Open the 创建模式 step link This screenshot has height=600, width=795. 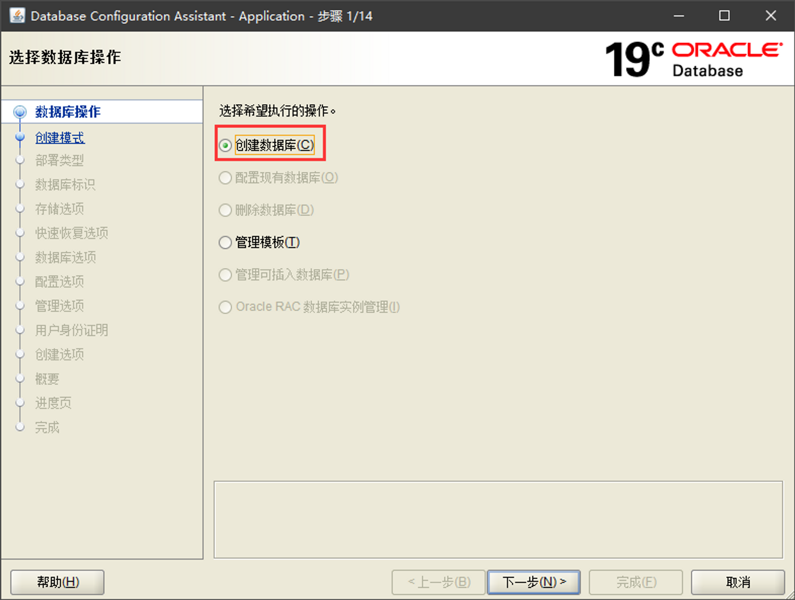(x=60, y=138)
